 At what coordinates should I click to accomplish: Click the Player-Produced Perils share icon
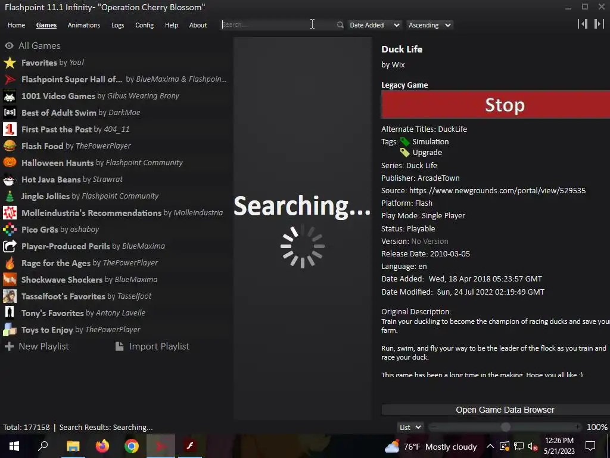10,246
